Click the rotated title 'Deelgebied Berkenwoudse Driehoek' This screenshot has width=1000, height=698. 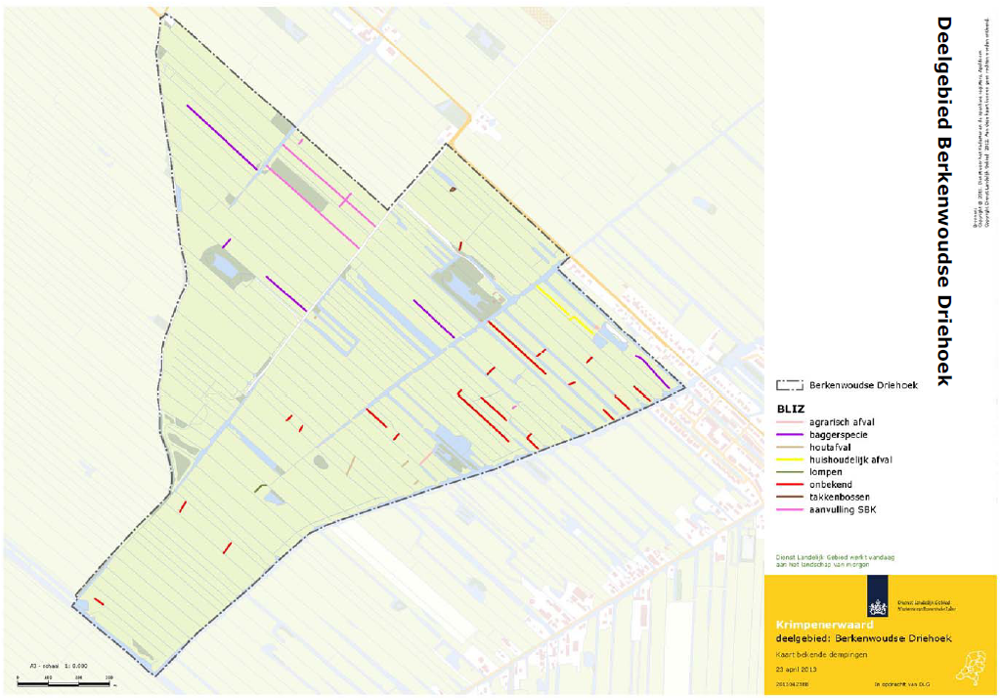(x=944, y=201)
